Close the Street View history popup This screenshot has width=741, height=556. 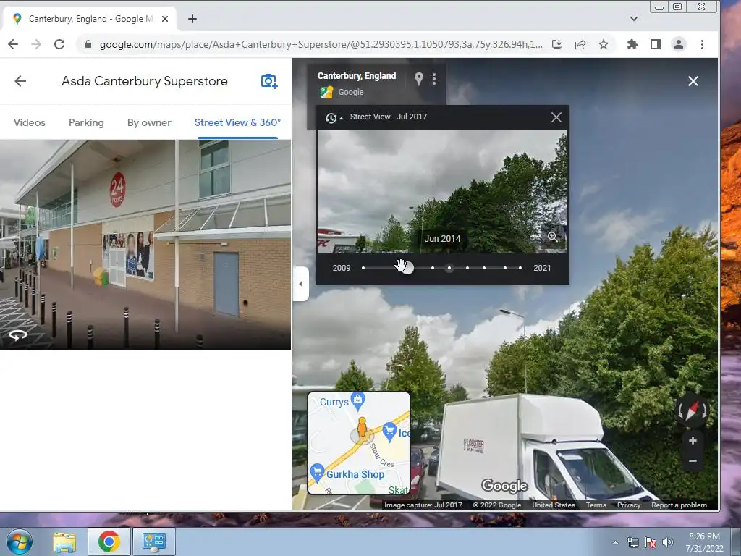click(556, 117)
